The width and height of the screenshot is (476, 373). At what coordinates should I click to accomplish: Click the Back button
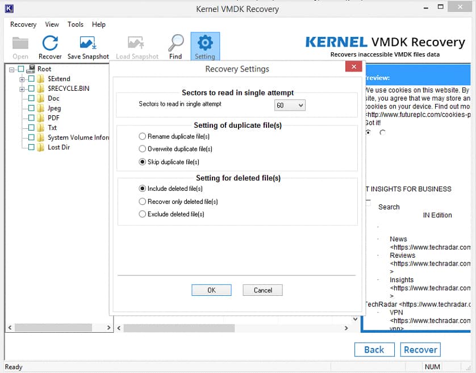pos(374,350)
